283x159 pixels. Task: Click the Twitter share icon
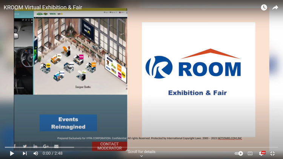(x=25, y=146)
